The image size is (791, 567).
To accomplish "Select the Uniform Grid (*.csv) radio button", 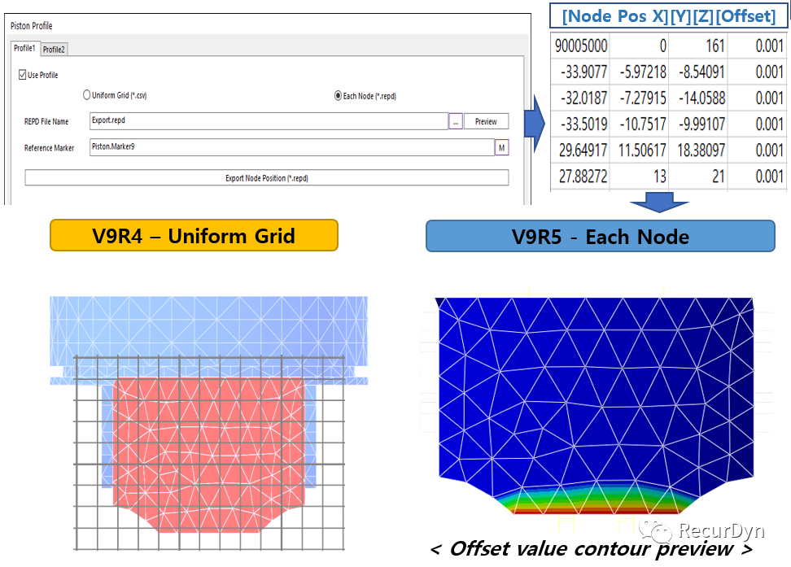I will [x=87, y=95].
